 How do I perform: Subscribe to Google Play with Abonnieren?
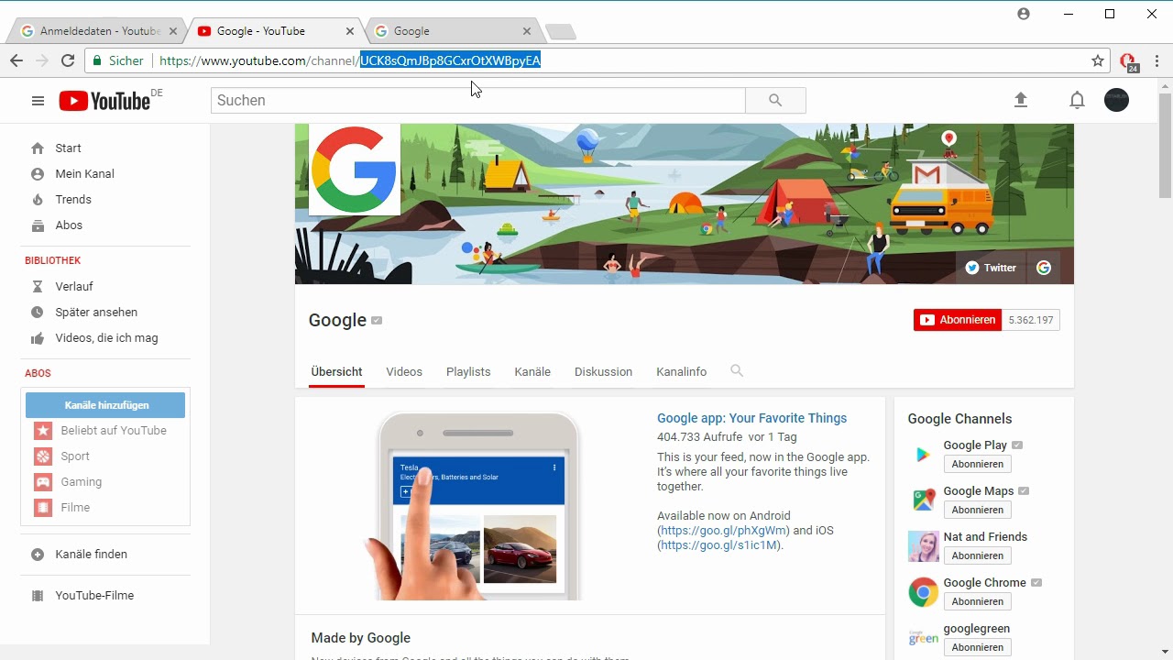(x=977, y=464)
